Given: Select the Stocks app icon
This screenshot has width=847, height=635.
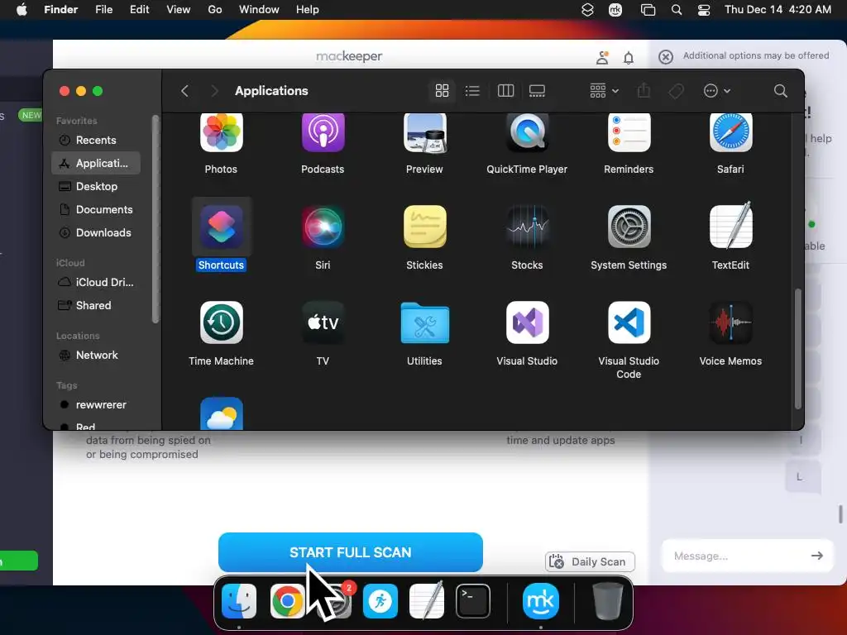Looking at the screenshot, I should pyautogui.click(x=527, y=227).
